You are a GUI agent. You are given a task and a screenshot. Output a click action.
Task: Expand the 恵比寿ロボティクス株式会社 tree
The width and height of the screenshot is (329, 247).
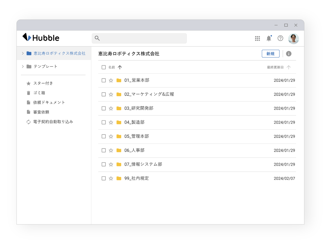pyautogui.click(x=22, y=53)
